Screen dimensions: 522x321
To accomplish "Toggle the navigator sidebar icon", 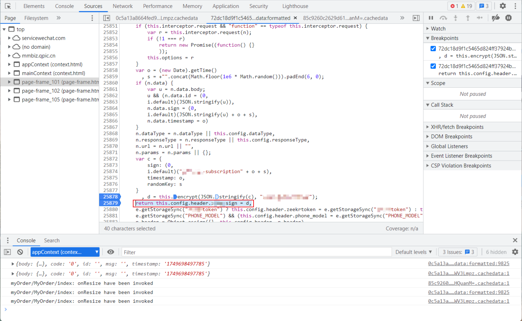I will pyautogui.click(x=107, y=18).
